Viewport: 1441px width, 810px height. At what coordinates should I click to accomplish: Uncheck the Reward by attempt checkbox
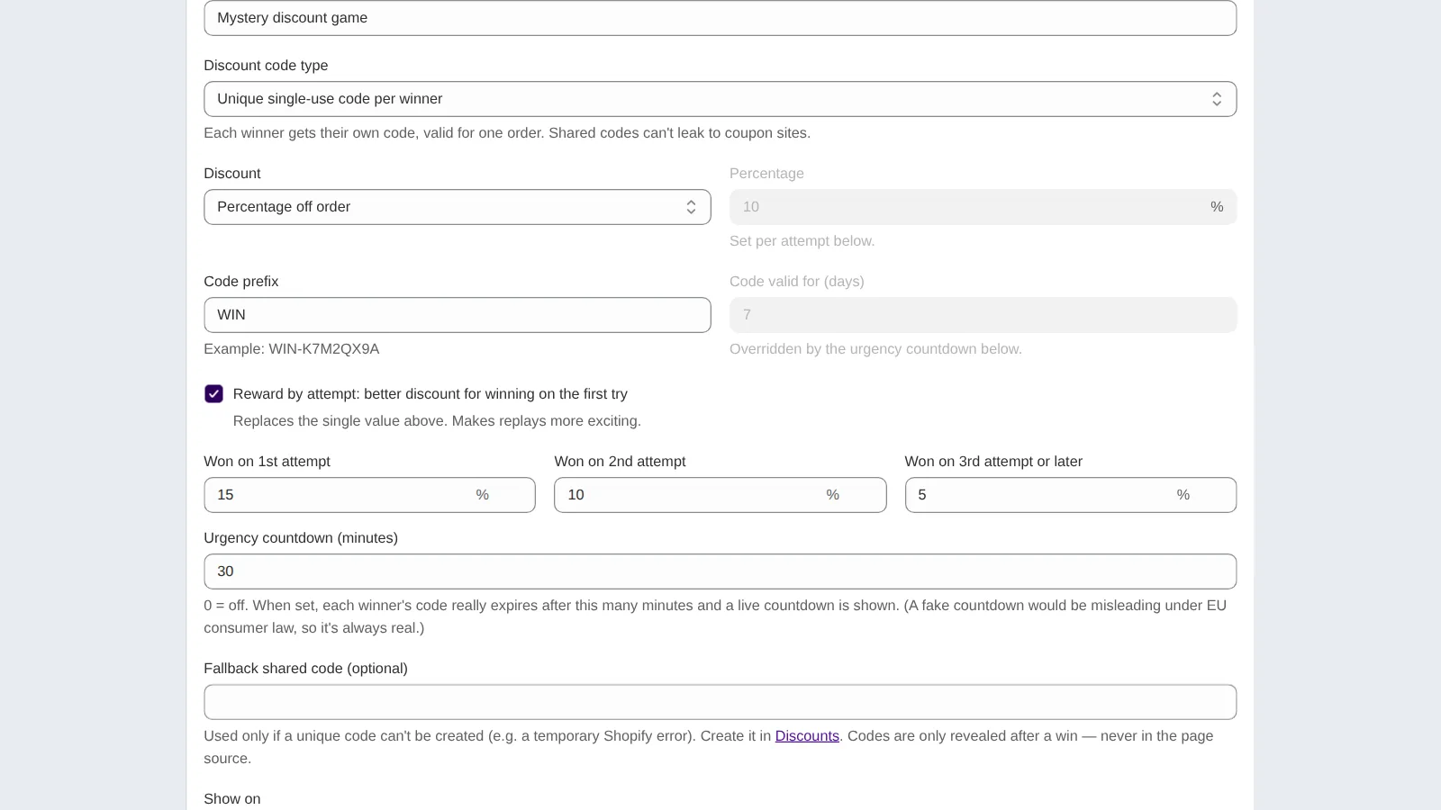tap(213, 394)
